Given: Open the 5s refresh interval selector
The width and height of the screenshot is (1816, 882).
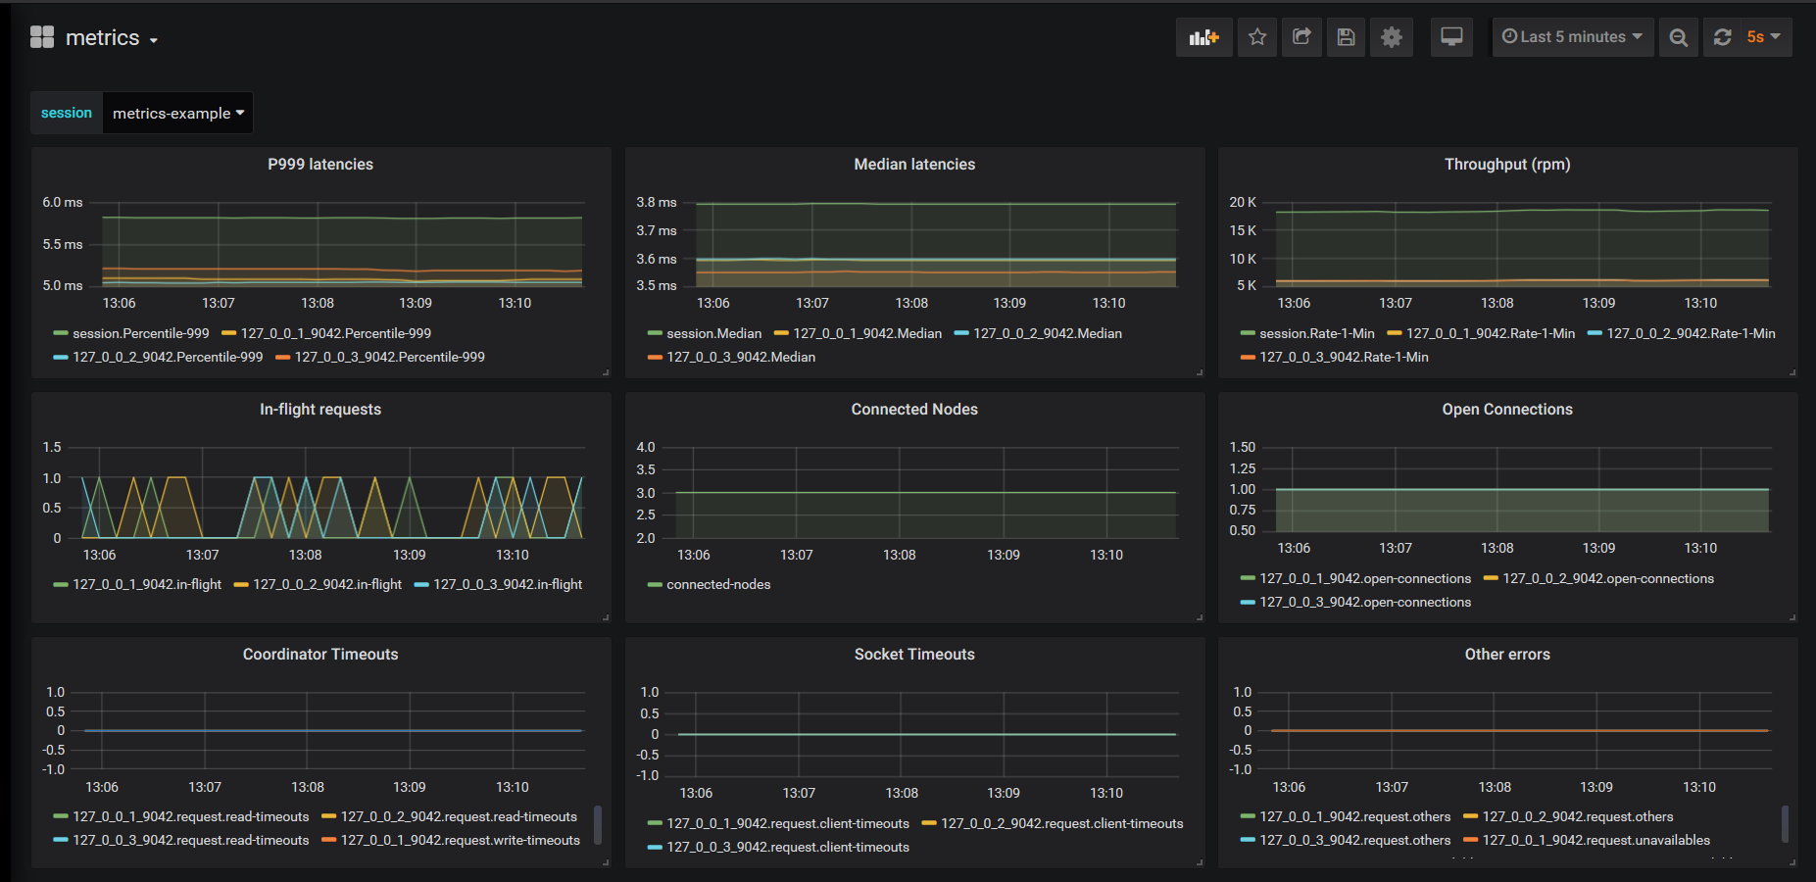Looking at the screenshot, I should (1763, 37).
